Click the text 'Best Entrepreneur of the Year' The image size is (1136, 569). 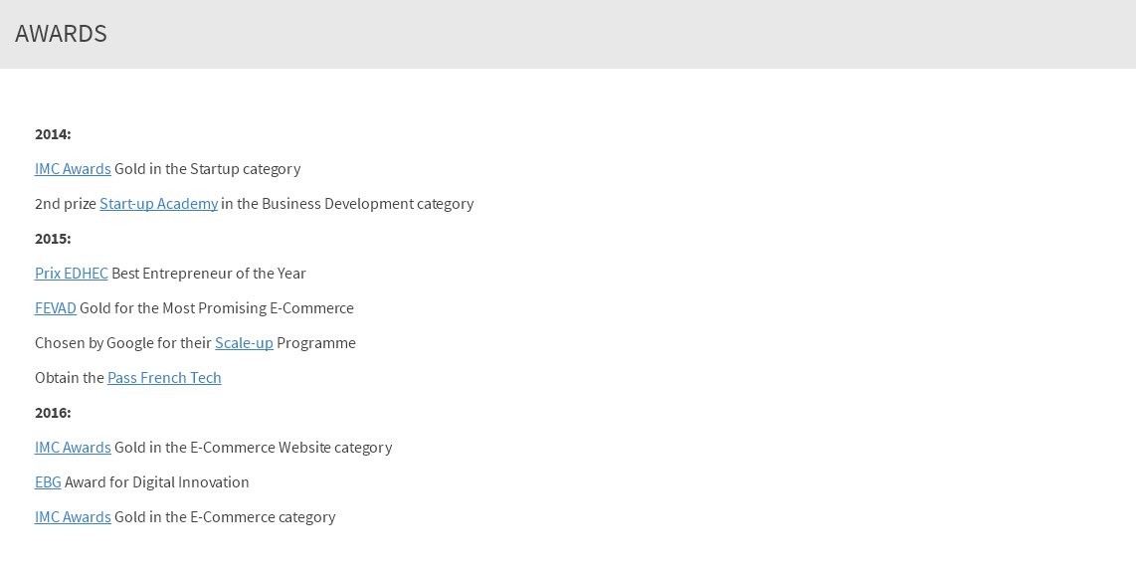click(209, 274)
